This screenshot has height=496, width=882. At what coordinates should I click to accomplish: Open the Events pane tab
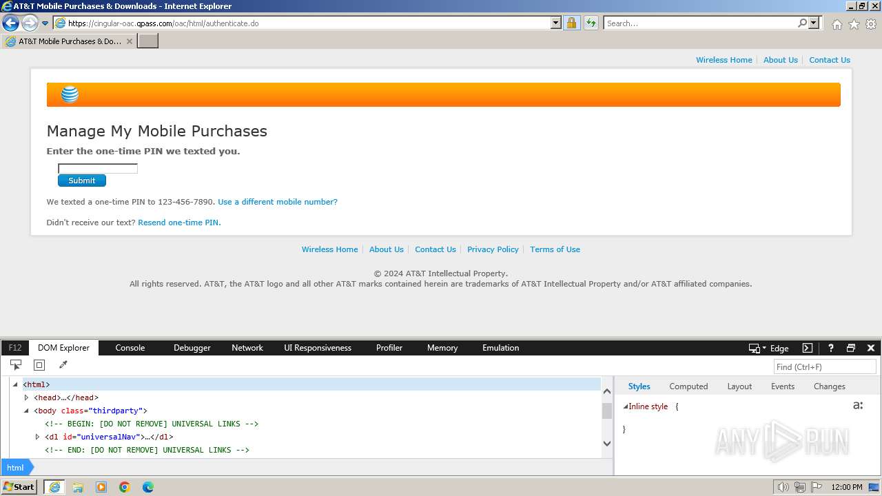(x=783, y=386)
